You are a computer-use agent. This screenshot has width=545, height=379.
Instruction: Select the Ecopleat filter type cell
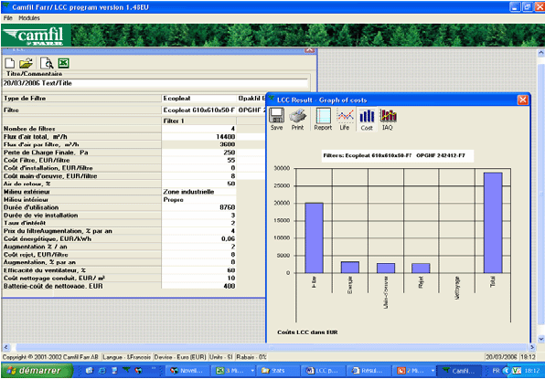click(x=198, y=99)
